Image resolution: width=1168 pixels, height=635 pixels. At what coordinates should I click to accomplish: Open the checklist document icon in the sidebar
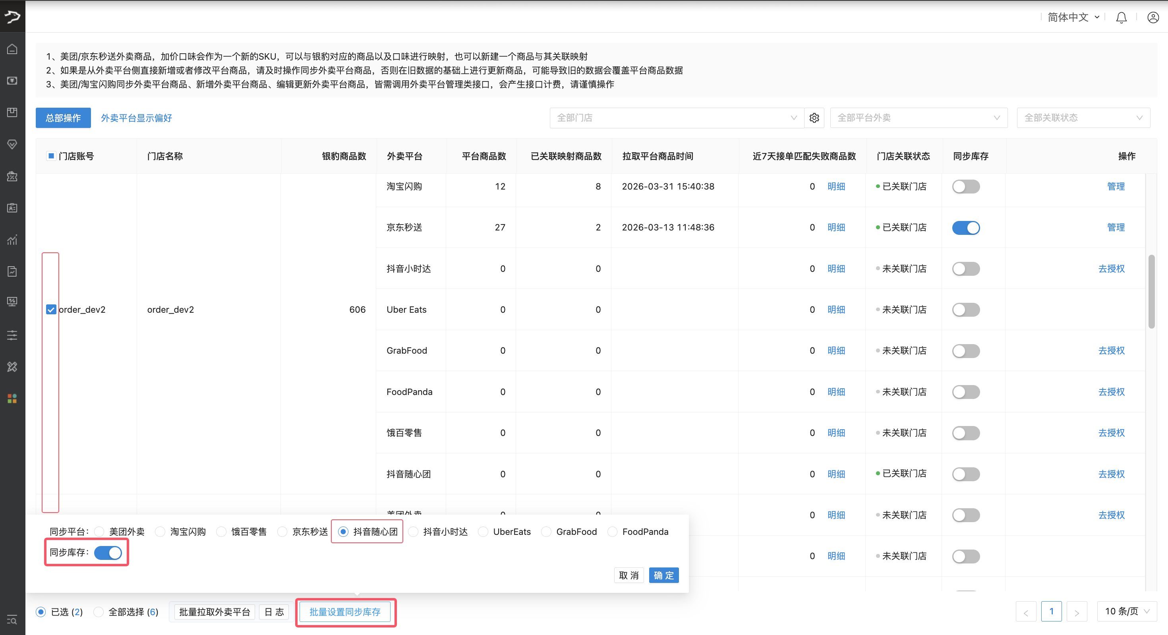tap(12, 271)
